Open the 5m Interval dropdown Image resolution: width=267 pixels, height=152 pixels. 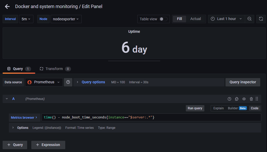pos(26,19)
